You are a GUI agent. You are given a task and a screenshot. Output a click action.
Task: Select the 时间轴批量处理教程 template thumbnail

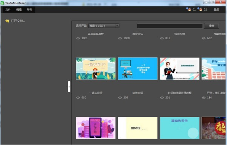[179, 69]
